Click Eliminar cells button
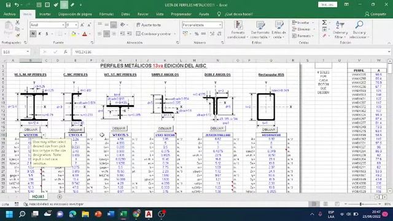 303,29
